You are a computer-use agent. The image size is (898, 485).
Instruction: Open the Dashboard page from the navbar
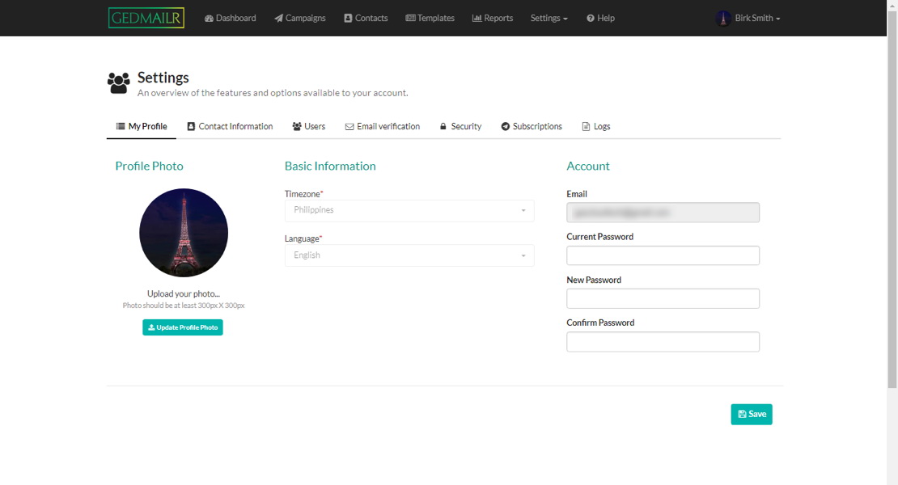pos(231,18)
